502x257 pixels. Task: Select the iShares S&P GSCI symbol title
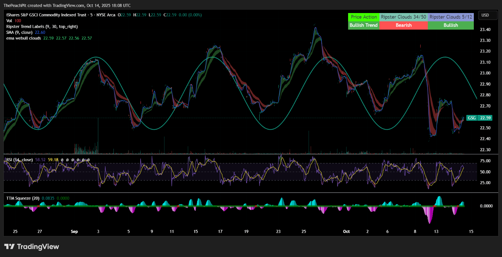42,15
